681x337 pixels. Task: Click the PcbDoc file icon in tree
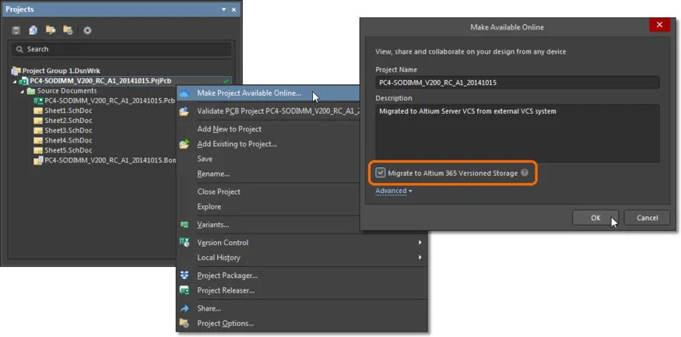(38, 100)
